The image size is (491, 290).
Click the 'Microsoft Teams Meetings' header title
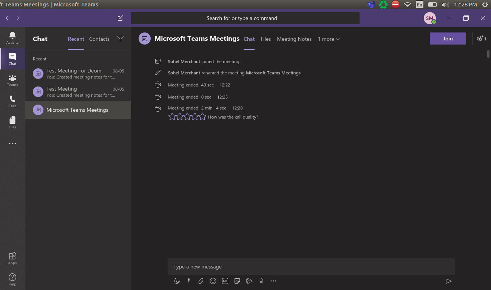point(197,39)
